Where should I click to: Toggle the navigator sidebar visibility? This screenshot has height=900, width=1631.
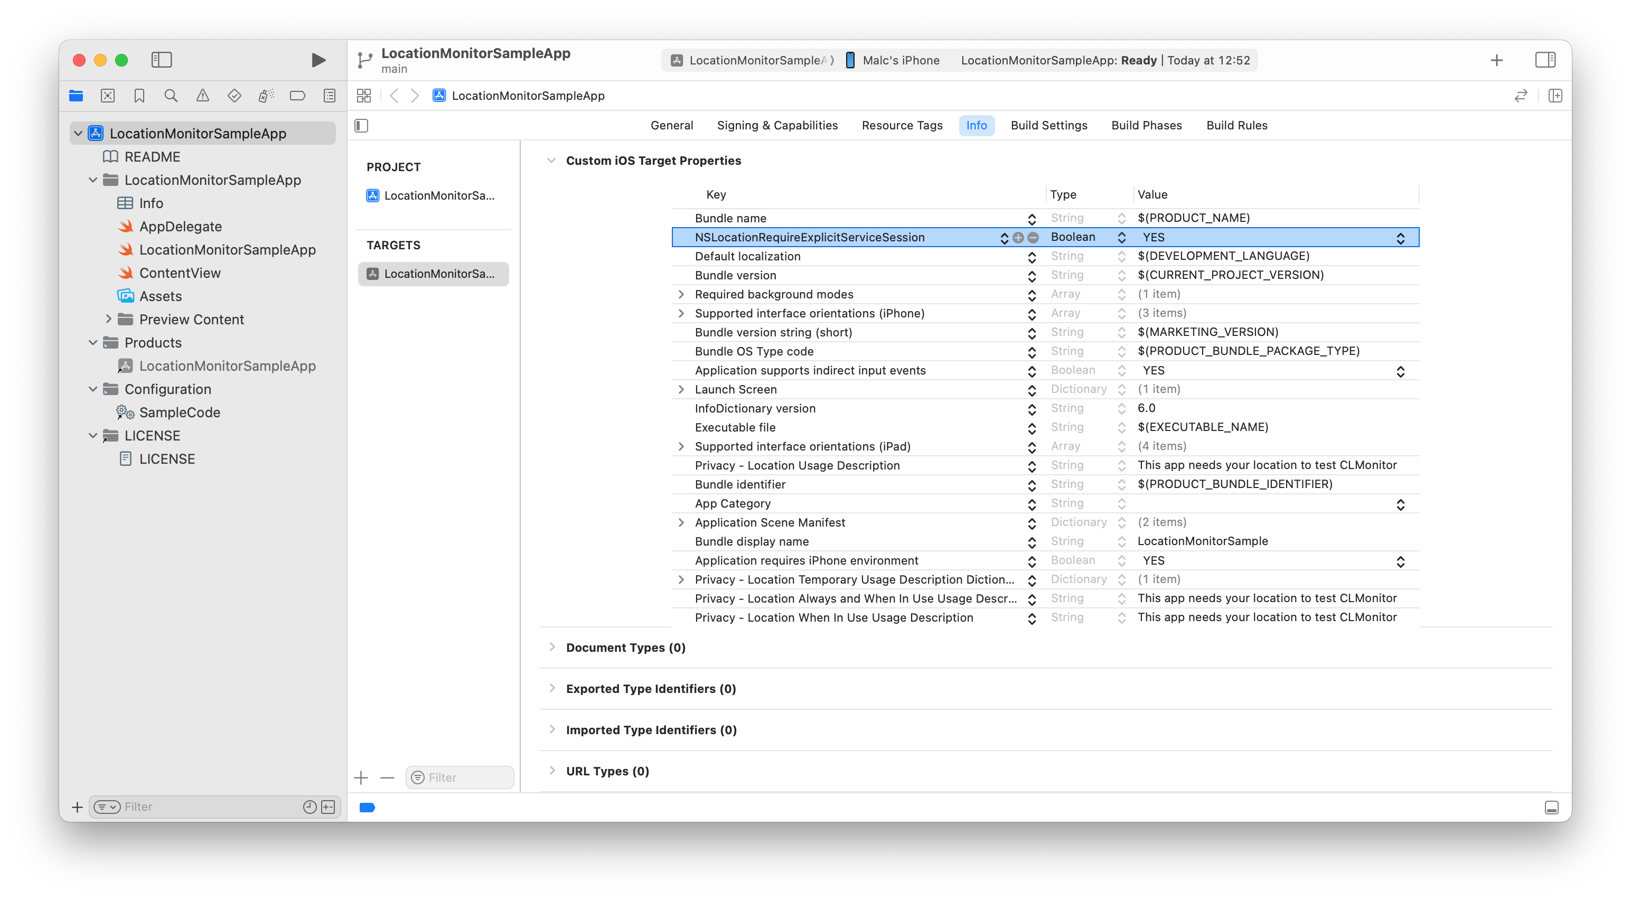(162, 60)
